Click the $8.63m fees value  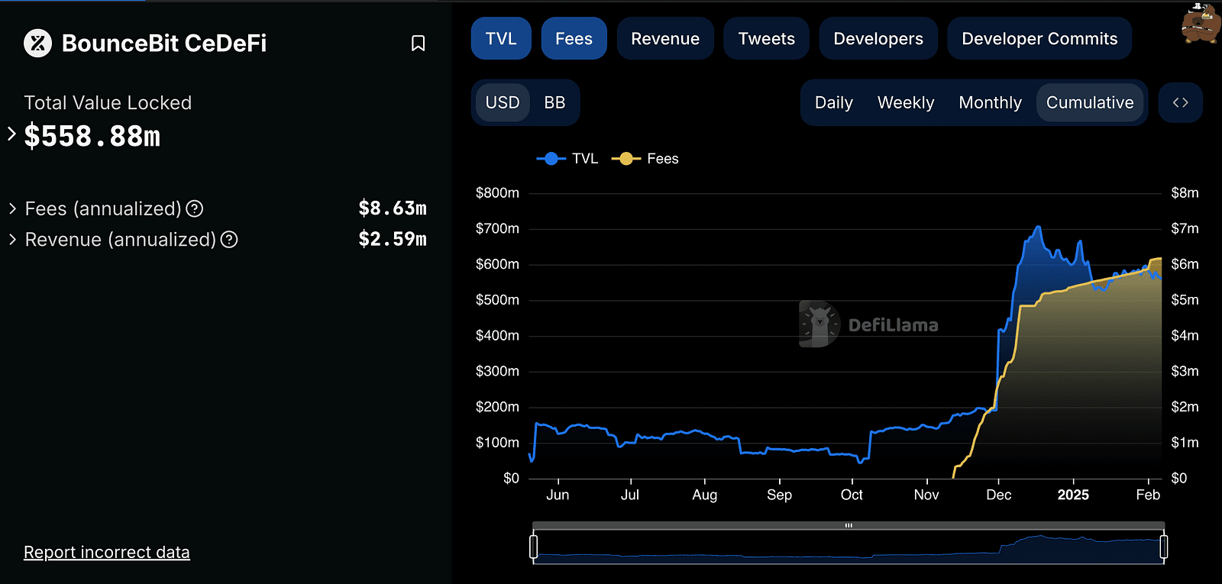tap(393, 208)
